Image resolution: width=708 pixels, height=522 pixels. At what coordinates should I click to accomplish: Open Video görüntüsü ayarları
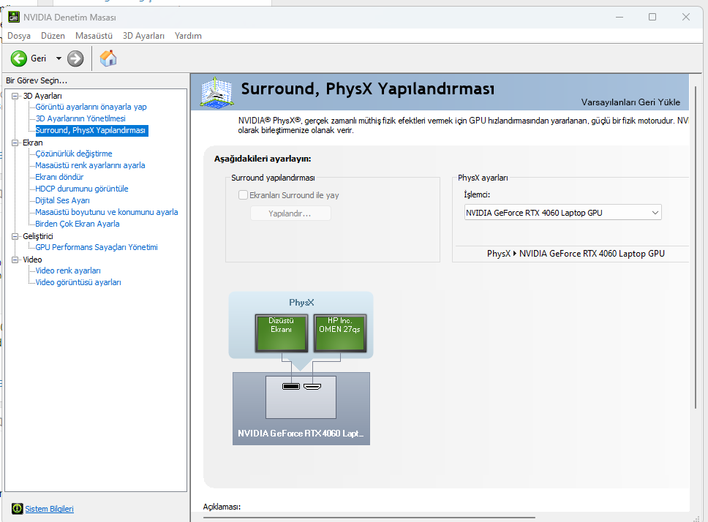coord(78,282)
